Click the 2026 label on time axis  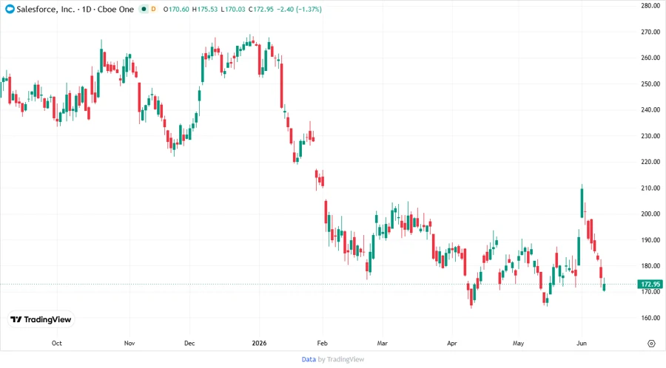[x=259, y=343]
